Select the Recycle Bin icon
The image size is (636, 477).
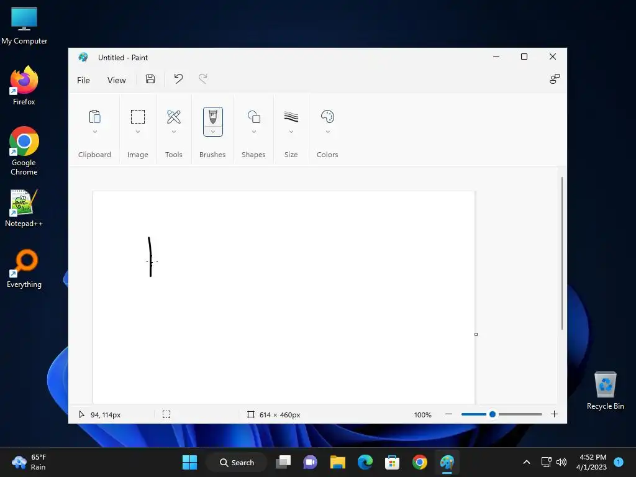[605, 391]
